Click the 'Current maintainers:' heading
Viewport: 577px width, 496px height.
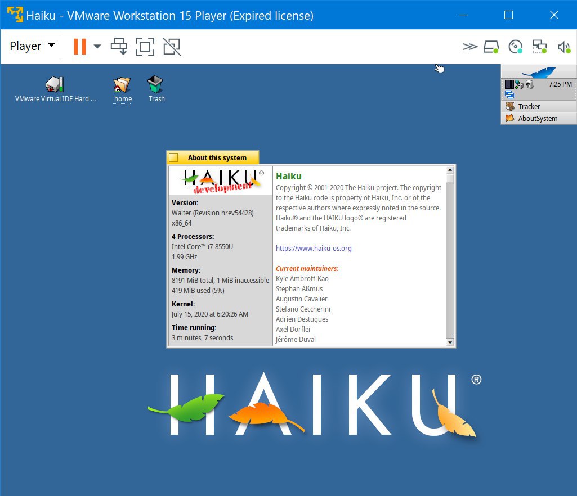click(307, 269)
